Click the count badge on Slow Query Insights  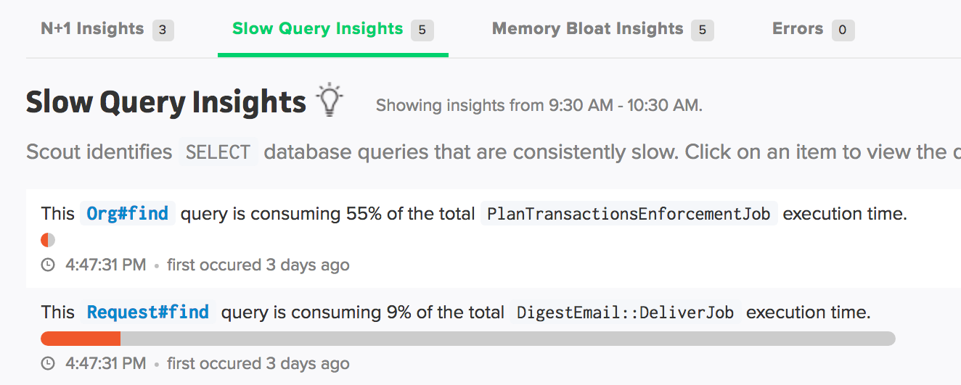tap(422, 30)
